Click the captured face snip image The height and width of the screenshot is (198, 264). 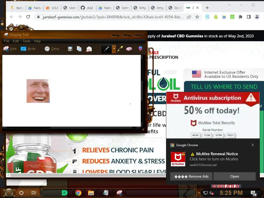(x=38, y=91)
